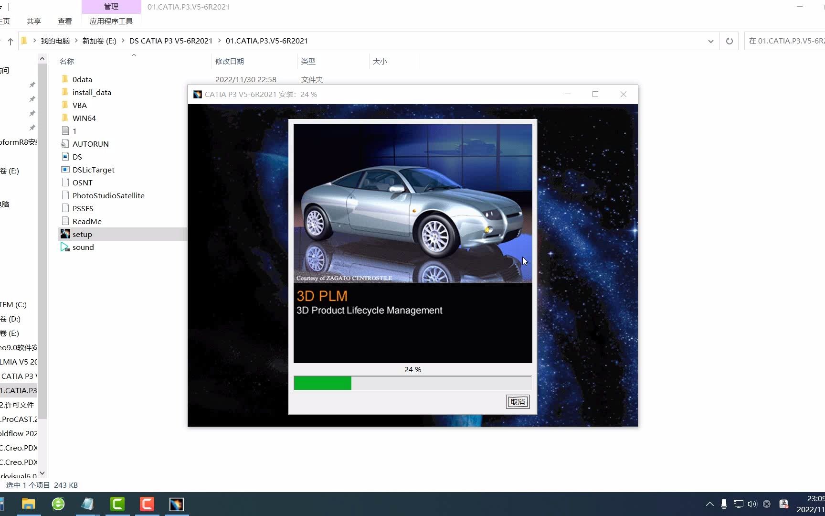This screenshot has height=516, width=825.
Task: Click the CATIA installer title bar icon
Action: click(x=197, y=95)
